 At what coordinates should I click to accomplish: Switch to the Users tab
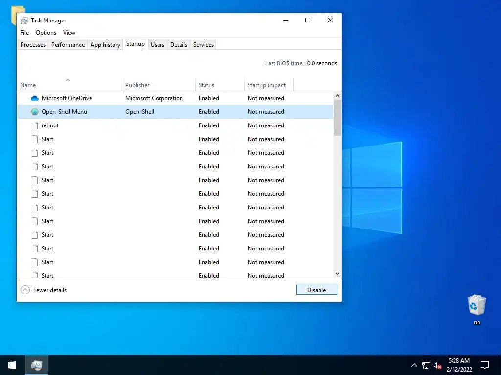158,45
